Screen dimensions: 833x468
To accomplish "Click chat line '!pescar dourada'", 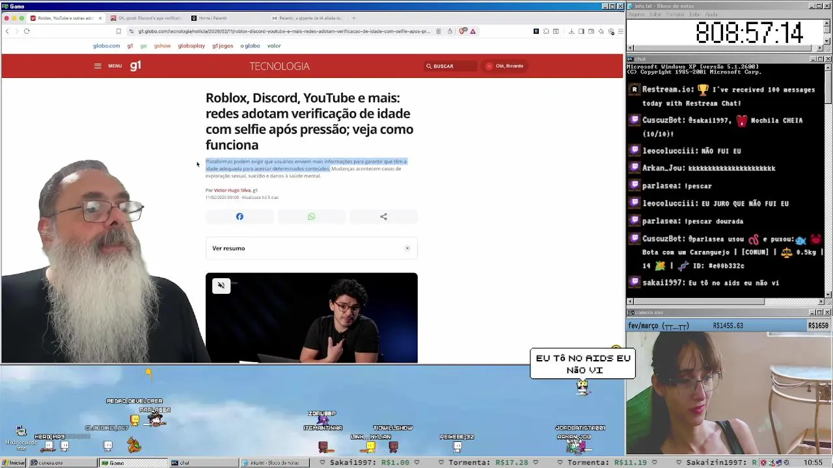I will 713,221.
